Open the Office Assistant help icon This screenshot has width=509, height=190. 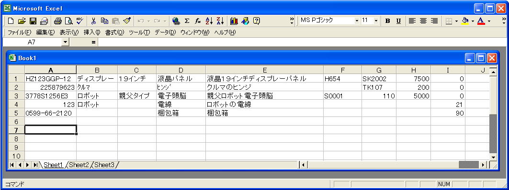[x=257, y=21]
